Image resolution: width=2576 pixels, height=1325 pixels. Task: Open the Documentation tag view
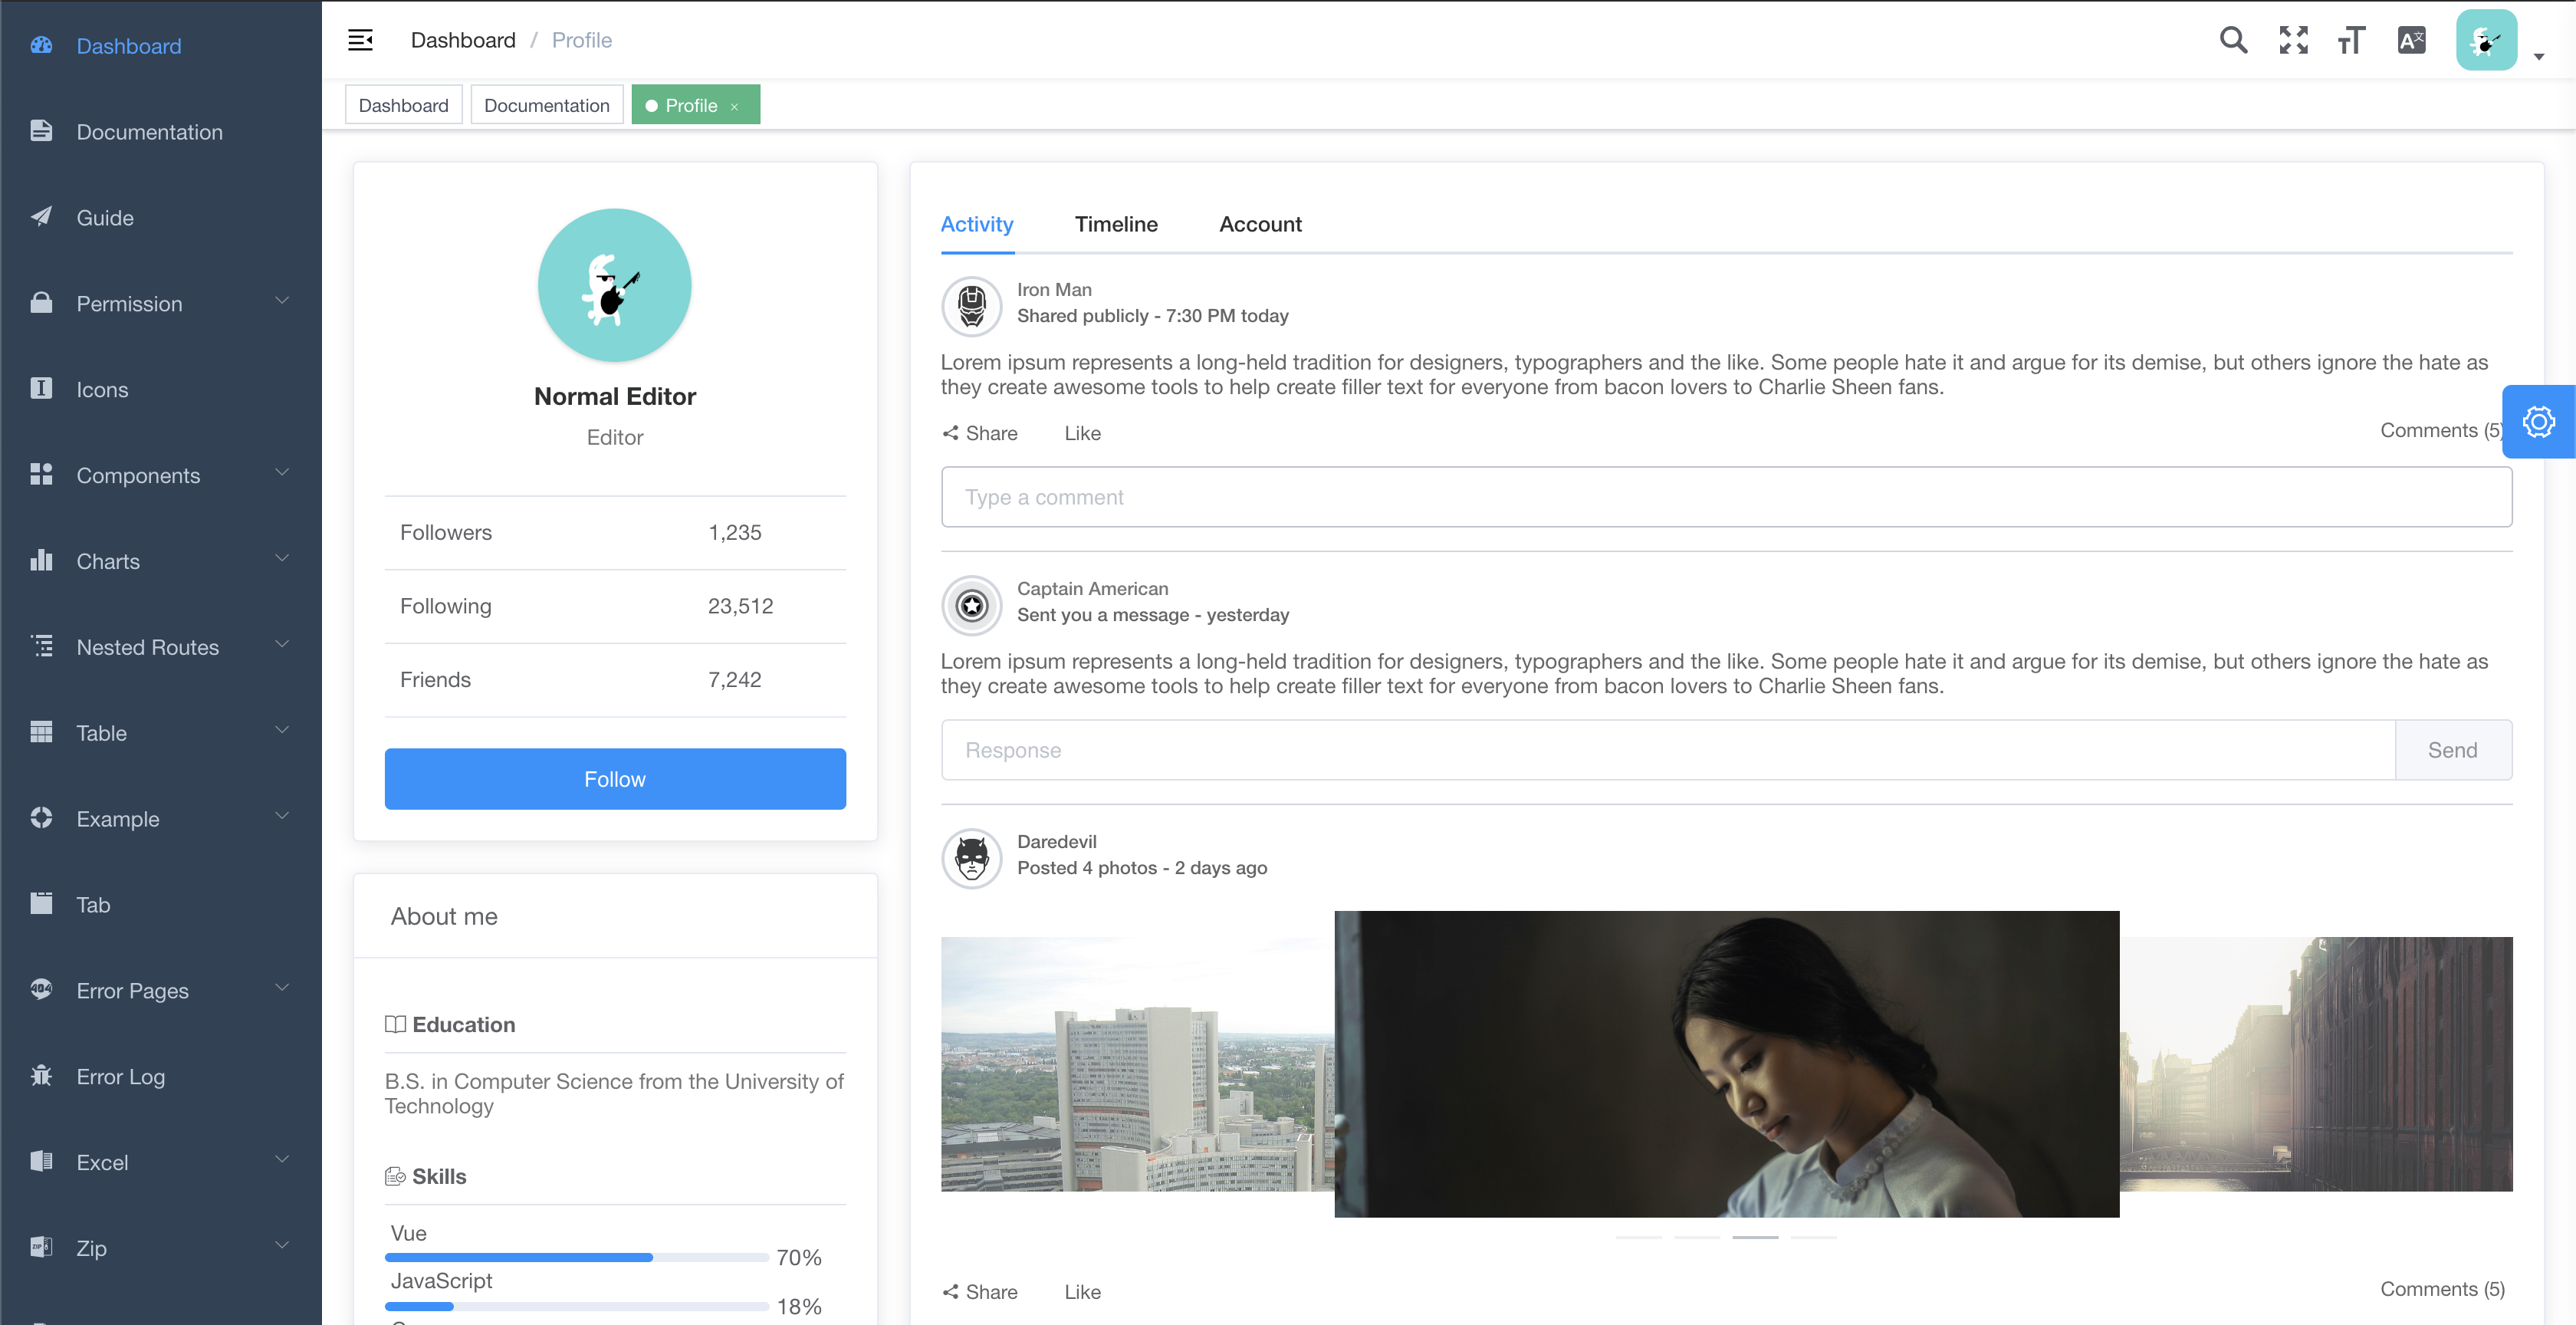547,105
